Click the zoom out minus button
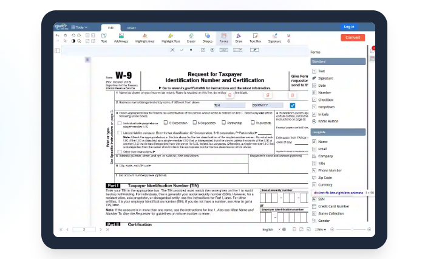This screenshot has height=259, width=425. click(x=332, y=229)
